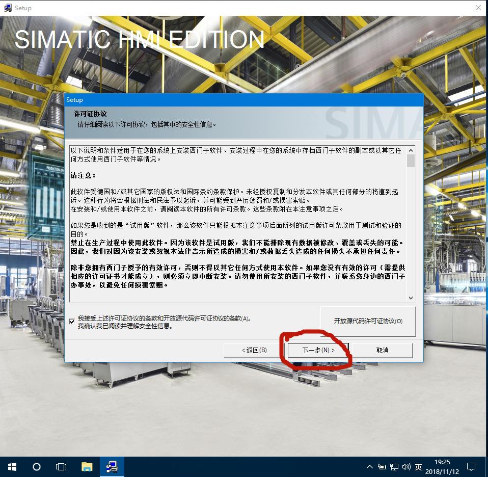This screenshot has height=477, width=488.
Task: Open Task View from the taskbar
Action: coord(61,466)
